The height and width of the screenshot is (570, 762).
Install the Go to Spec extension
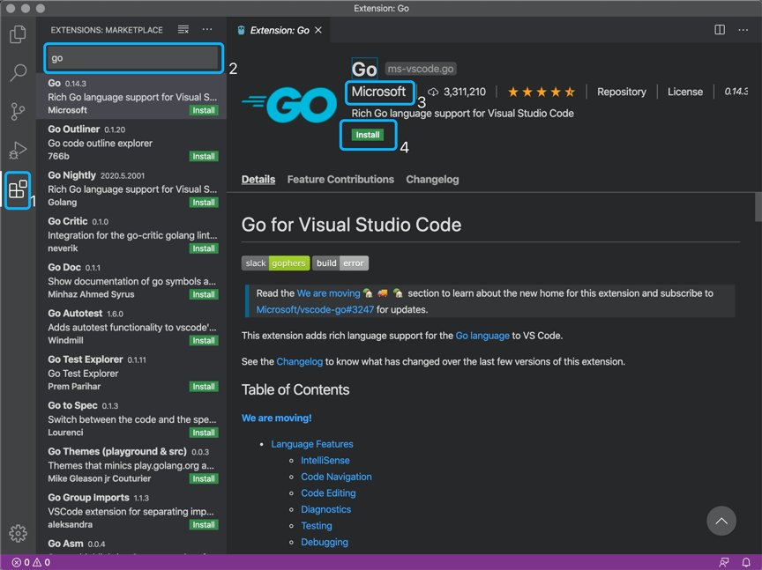point(204,433)
